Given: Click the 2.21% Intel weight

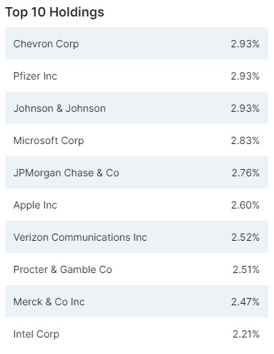Looking at the screenshot, I should tap(246, 334).
